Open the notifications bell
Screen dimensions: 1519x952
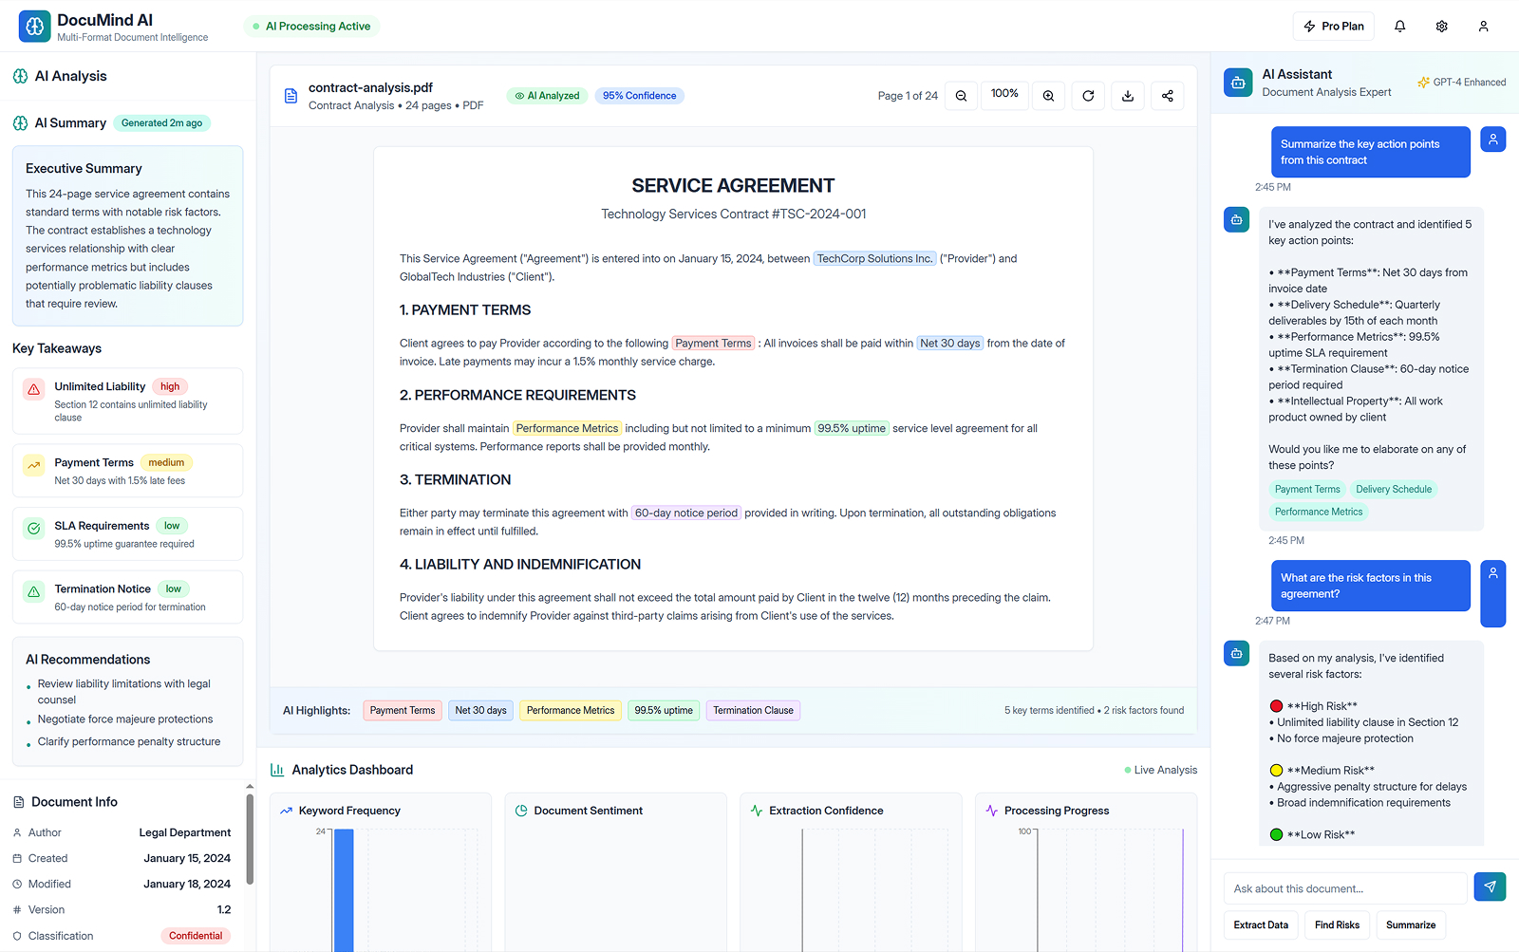pos(1399,27)
